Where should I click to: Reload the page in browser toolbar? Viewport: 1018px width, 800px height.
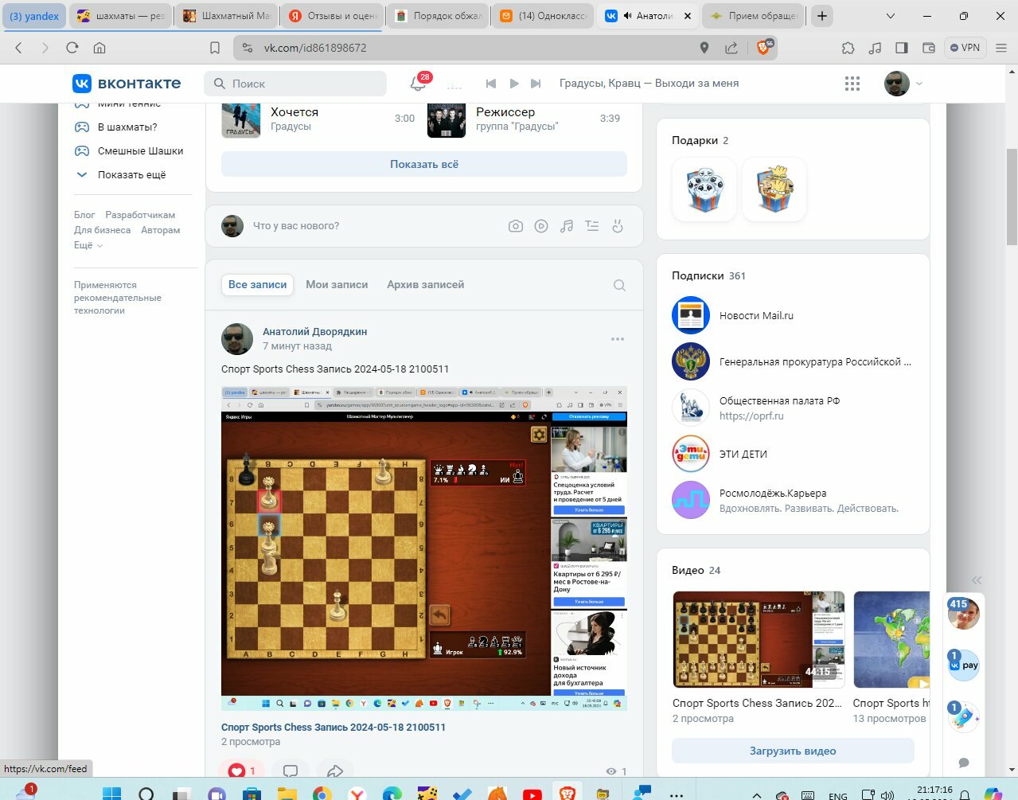[72, 48]
